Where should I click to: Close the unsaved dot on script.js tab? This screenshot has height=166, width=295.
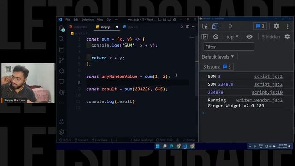point(117,27)
